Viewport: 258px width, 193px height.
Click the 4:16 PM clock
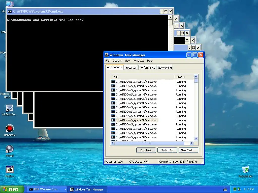click(248, 189)
